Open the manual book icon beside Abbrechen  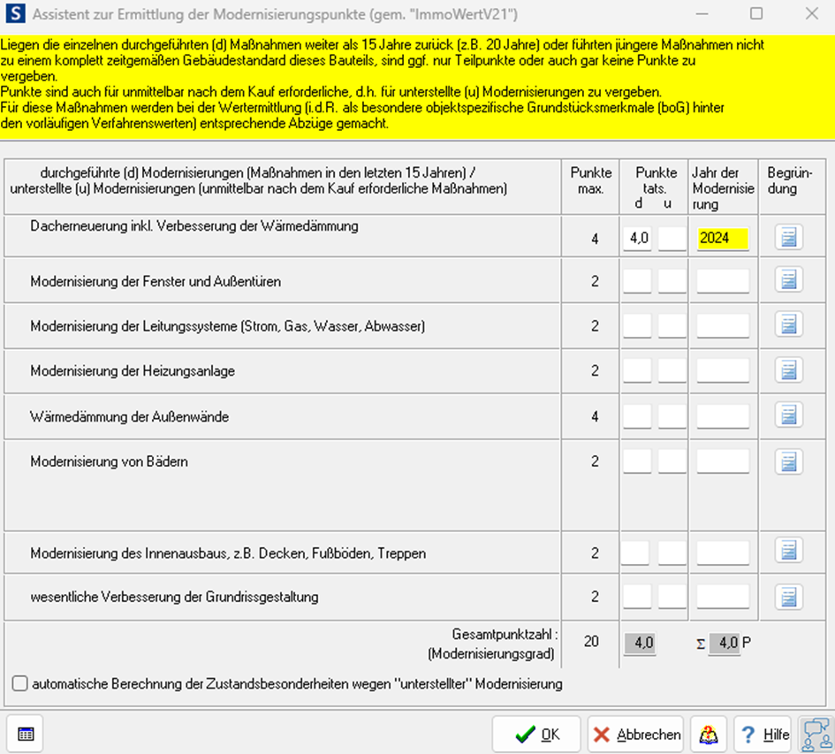pos(709,735)
